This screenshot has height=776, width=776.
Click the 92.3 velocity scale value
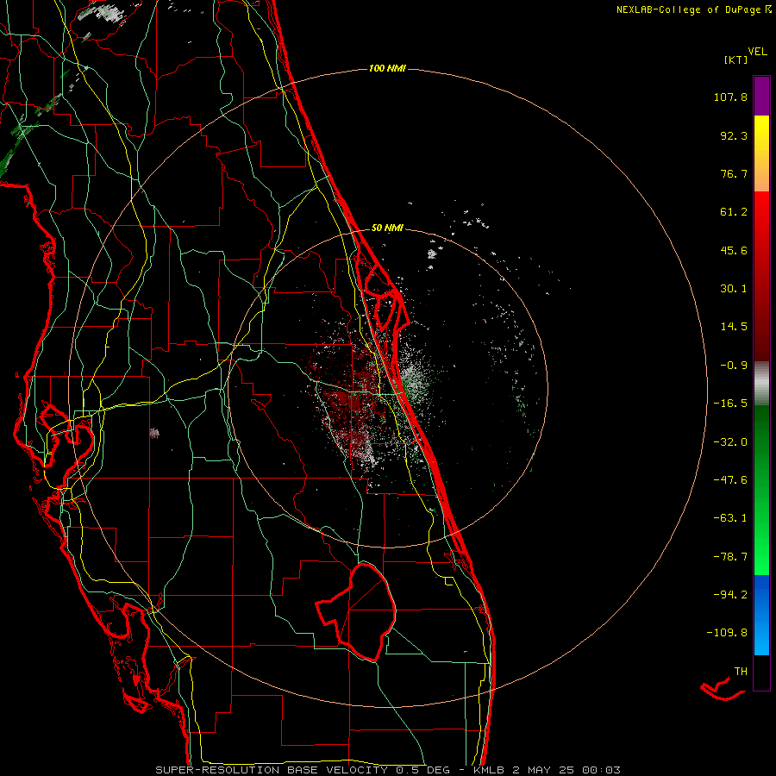click(x=734, y=135)
